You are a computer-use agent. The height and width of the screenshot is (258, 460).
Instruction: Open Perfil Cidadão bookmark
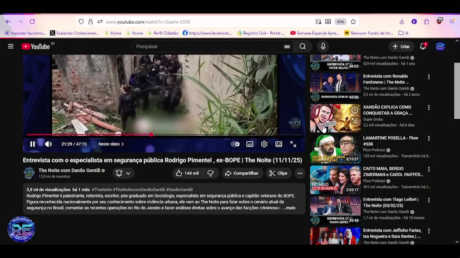163,33
